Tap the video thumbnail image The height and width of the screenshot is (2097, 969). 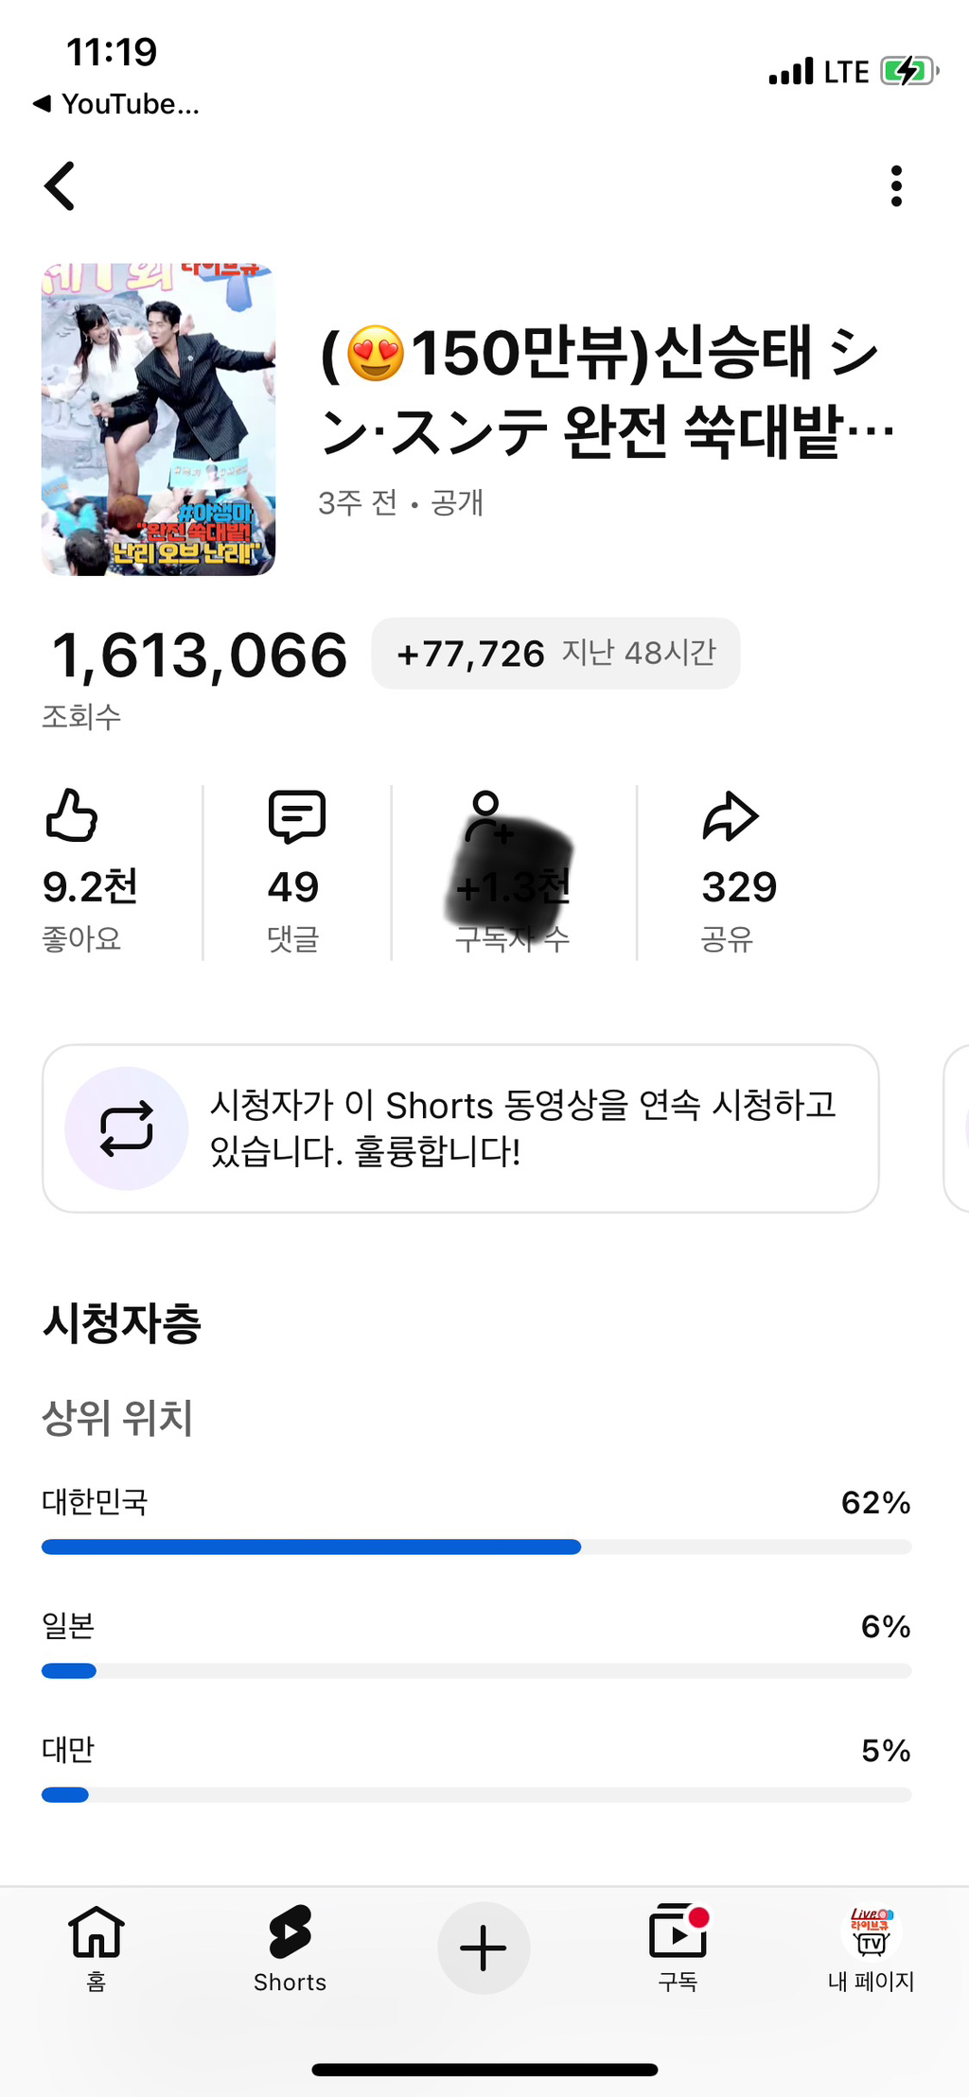(158, 419)
